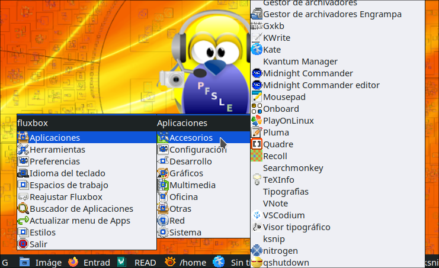
Task: Click the Visor tipográfico icon
Action: 257,227
